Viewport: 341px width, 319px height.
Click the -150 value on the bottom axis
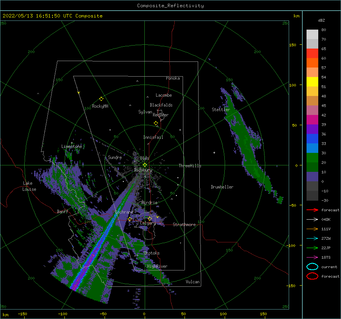[22, 314]
